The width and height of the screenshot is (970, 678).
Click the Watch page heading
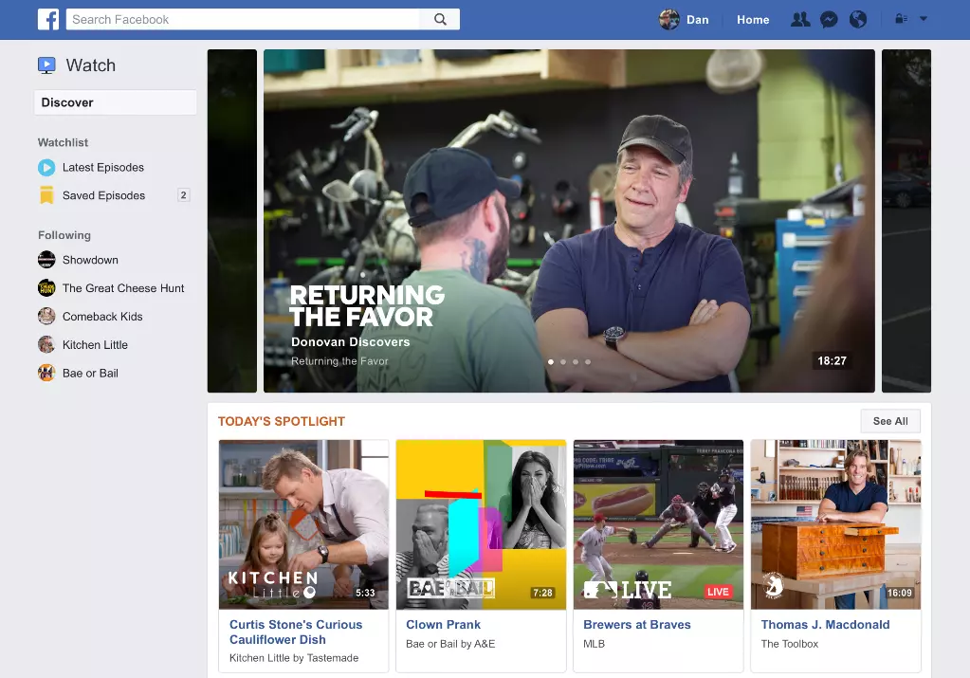pos(91,65)
